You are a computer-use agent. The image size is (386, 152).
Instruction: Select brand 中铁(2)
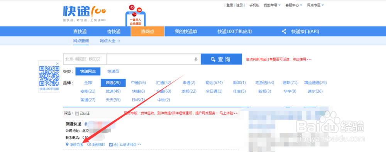pyautogui.click(x=164, y=100)
